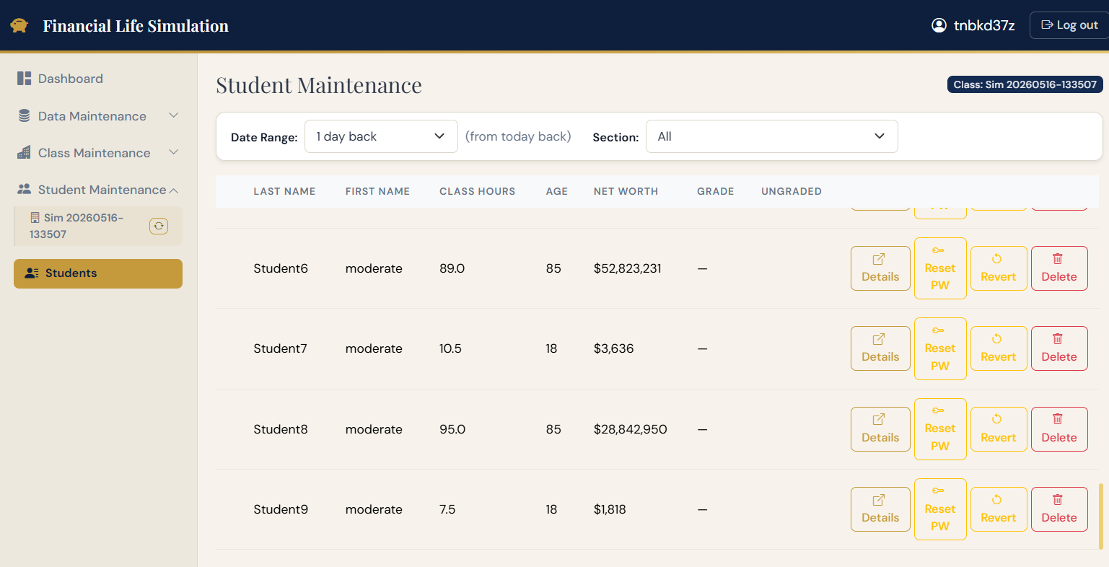The width and height of the screenshot is (1109, 567).
Task: Click the Financial Life Simulation title
Action: [136, 26]
